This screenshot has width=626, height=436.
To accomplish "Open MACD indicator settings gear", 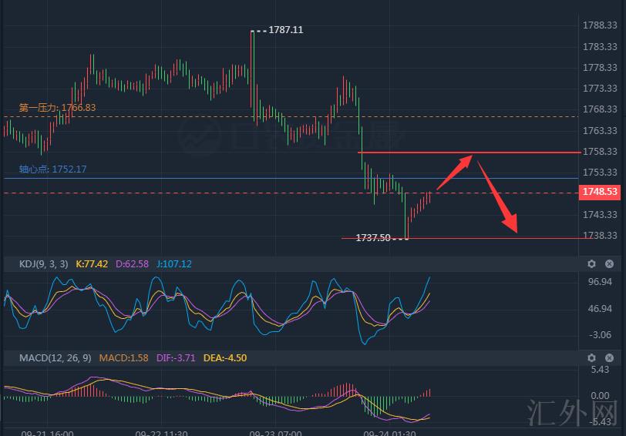I will pyautogui.click(x=591, y=358).
